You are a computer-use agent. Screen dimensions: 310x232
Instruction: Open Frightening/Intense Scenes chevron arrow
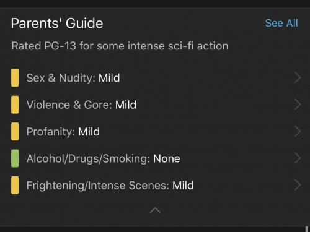[x=298, y=185]
